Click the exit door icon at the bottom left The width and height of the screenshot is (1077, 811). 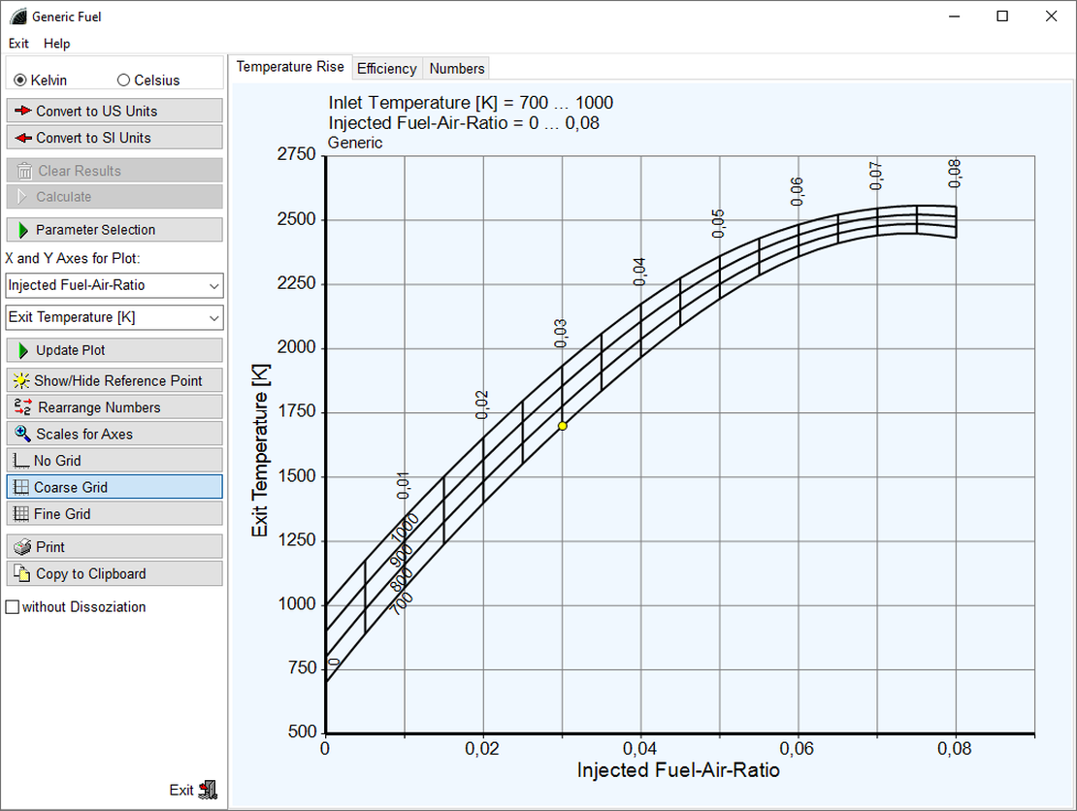[x=208, y=790]
